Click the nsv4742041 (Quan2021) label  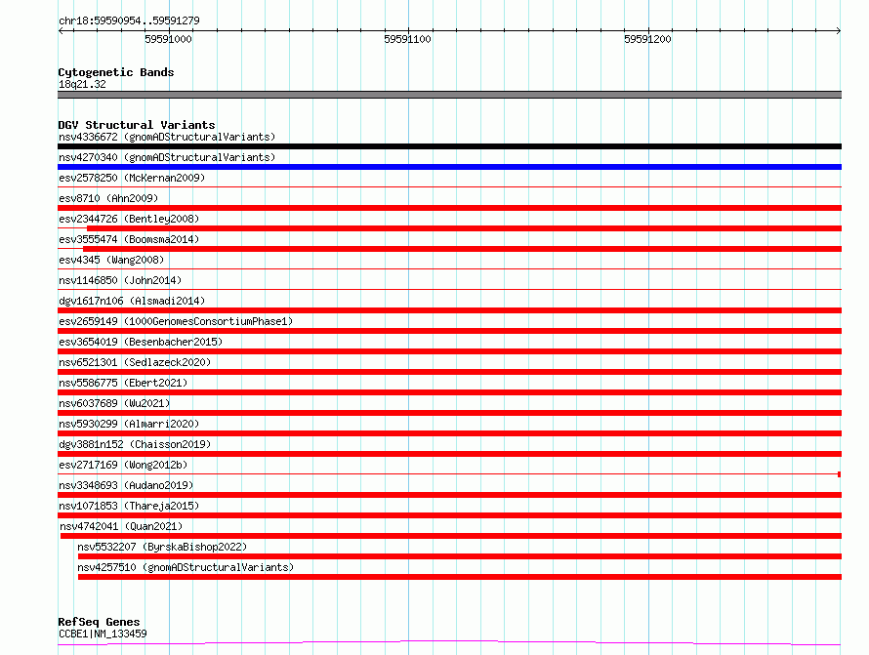point(121,526)
